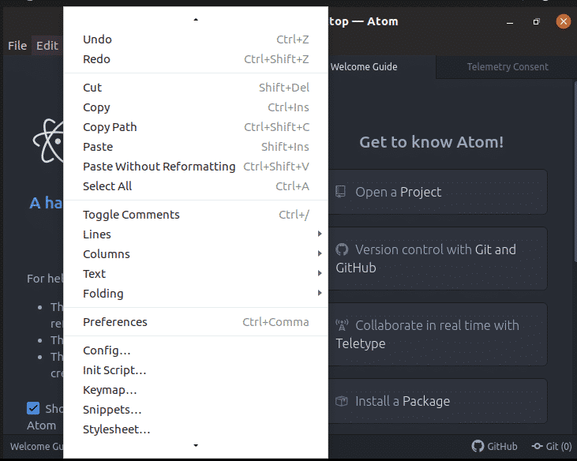This screenshot has width=577, height=461.
Task: Select Redo from the Edit menu
Action: [x=196, y=59]
